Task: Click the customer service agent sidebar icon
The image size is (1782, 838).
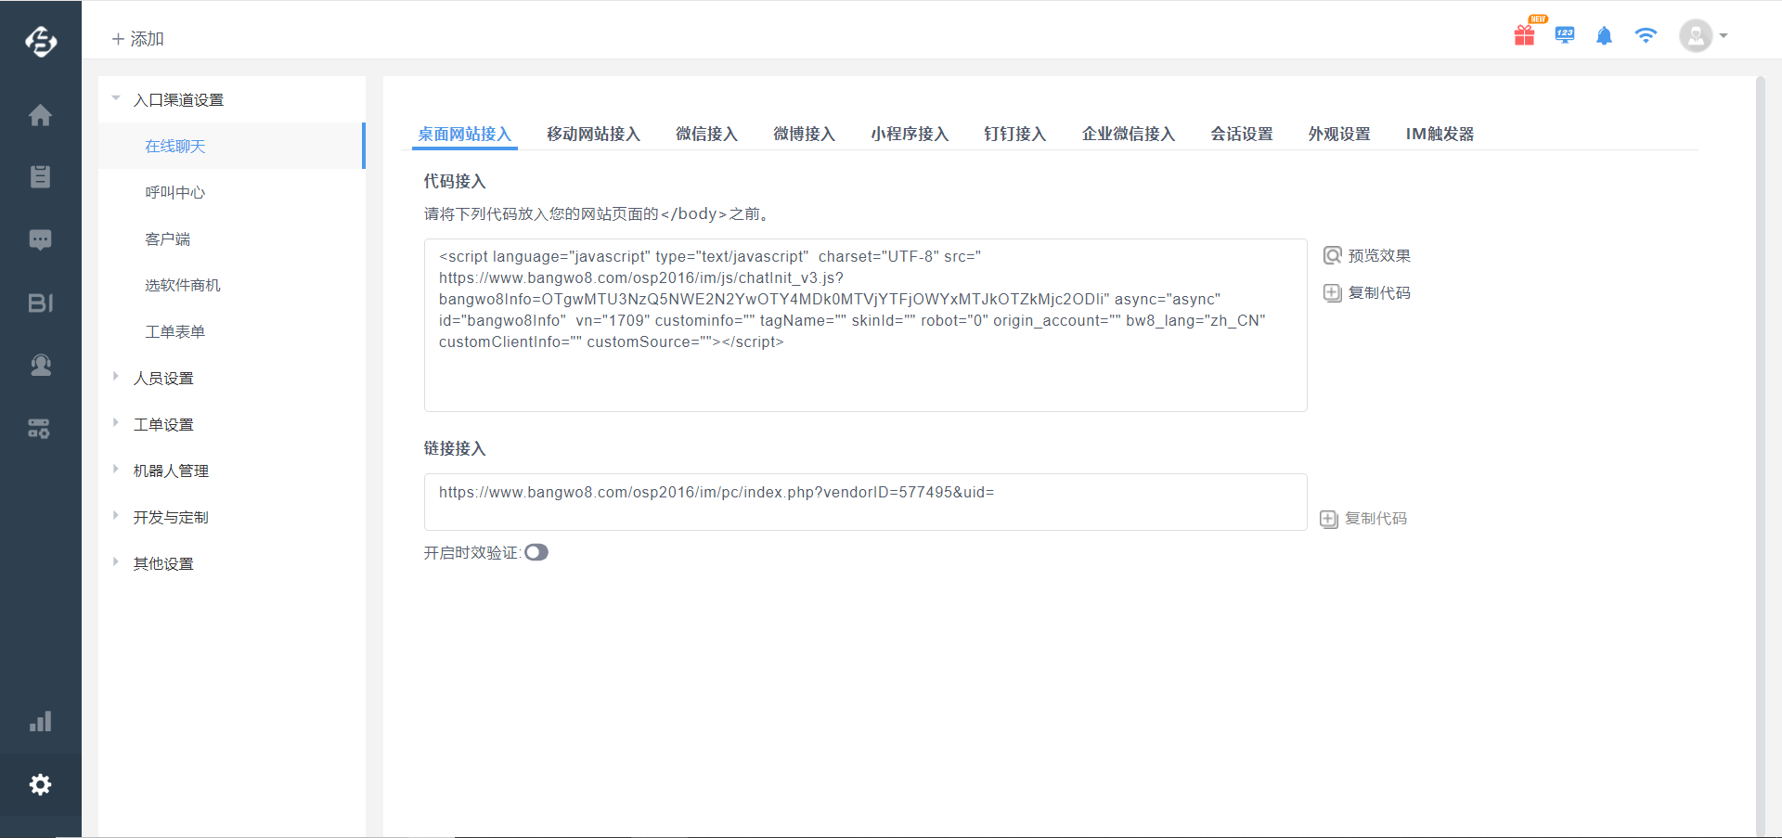Action: click(x=40, y=365)
